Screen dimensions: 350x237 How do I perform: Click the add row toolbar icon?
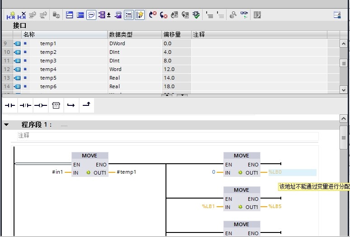click(x=43, y=15)
